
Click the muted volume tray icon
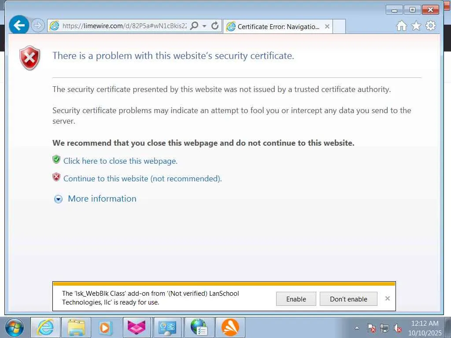coord(397,328)
